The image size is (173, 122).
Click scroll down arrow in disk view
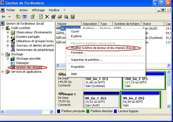(169, 106)
